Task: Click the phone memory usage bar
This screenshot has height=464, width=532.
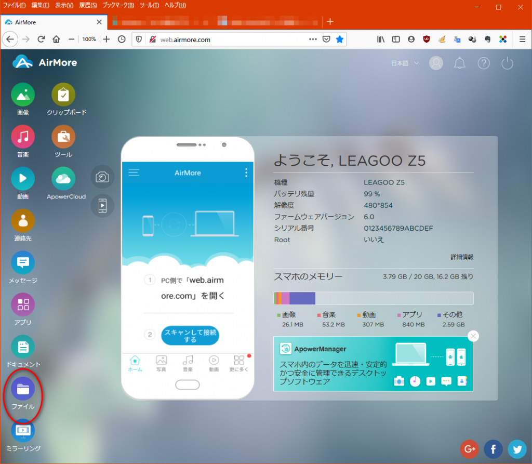Action: [373, 298]
